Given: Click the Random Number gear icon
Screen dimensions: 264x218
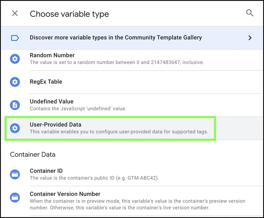Looking at the screenshot, I should pyautogui.click(x=15, y=59).
